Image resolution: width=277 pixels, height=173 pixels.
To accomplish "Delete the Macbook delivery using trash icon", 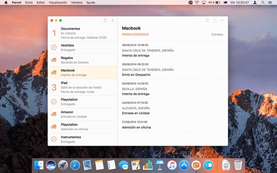I will click(x=207, y=20).
